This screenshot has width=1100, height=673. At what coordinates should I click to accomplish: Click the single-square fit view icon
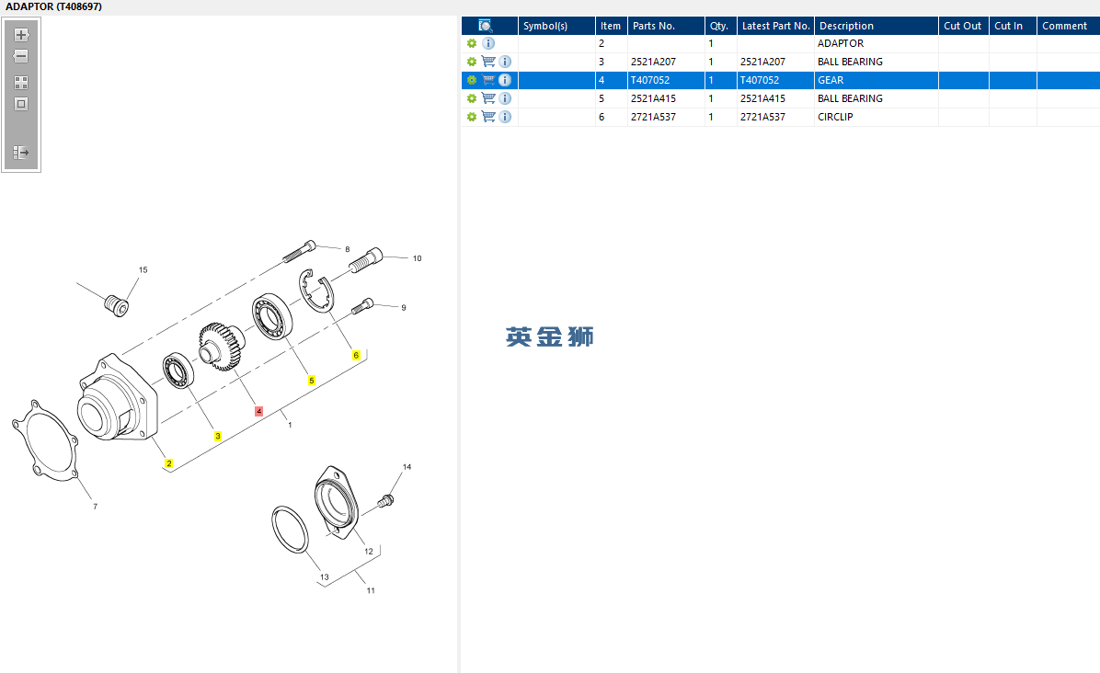[21, 104]
